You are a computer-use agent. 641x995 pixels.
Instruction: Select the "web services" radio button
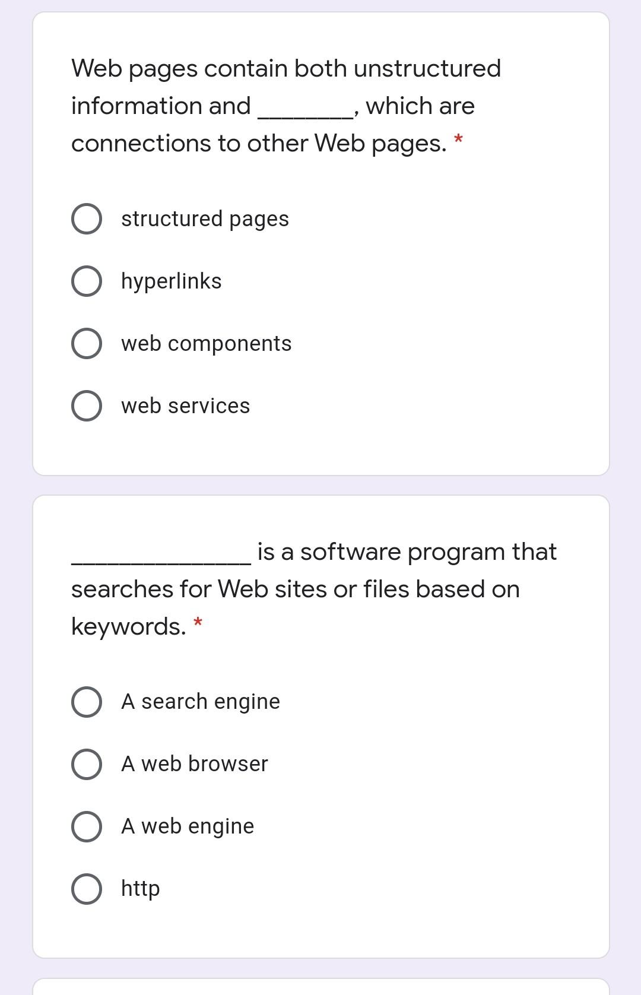pos(86,405)
